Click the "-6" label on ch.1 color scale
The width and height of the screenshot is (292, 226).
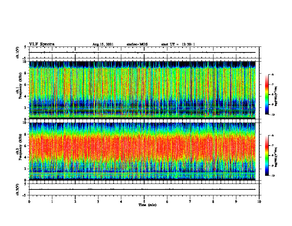tap(272, 74)
